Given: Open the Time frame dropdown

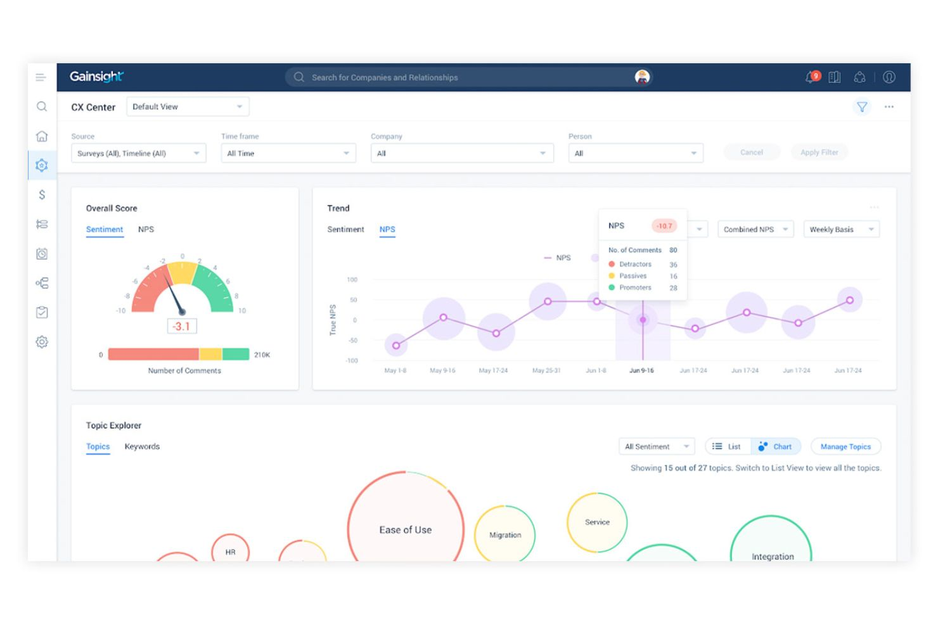Looking at the screenshot, I should coord(288,153).
